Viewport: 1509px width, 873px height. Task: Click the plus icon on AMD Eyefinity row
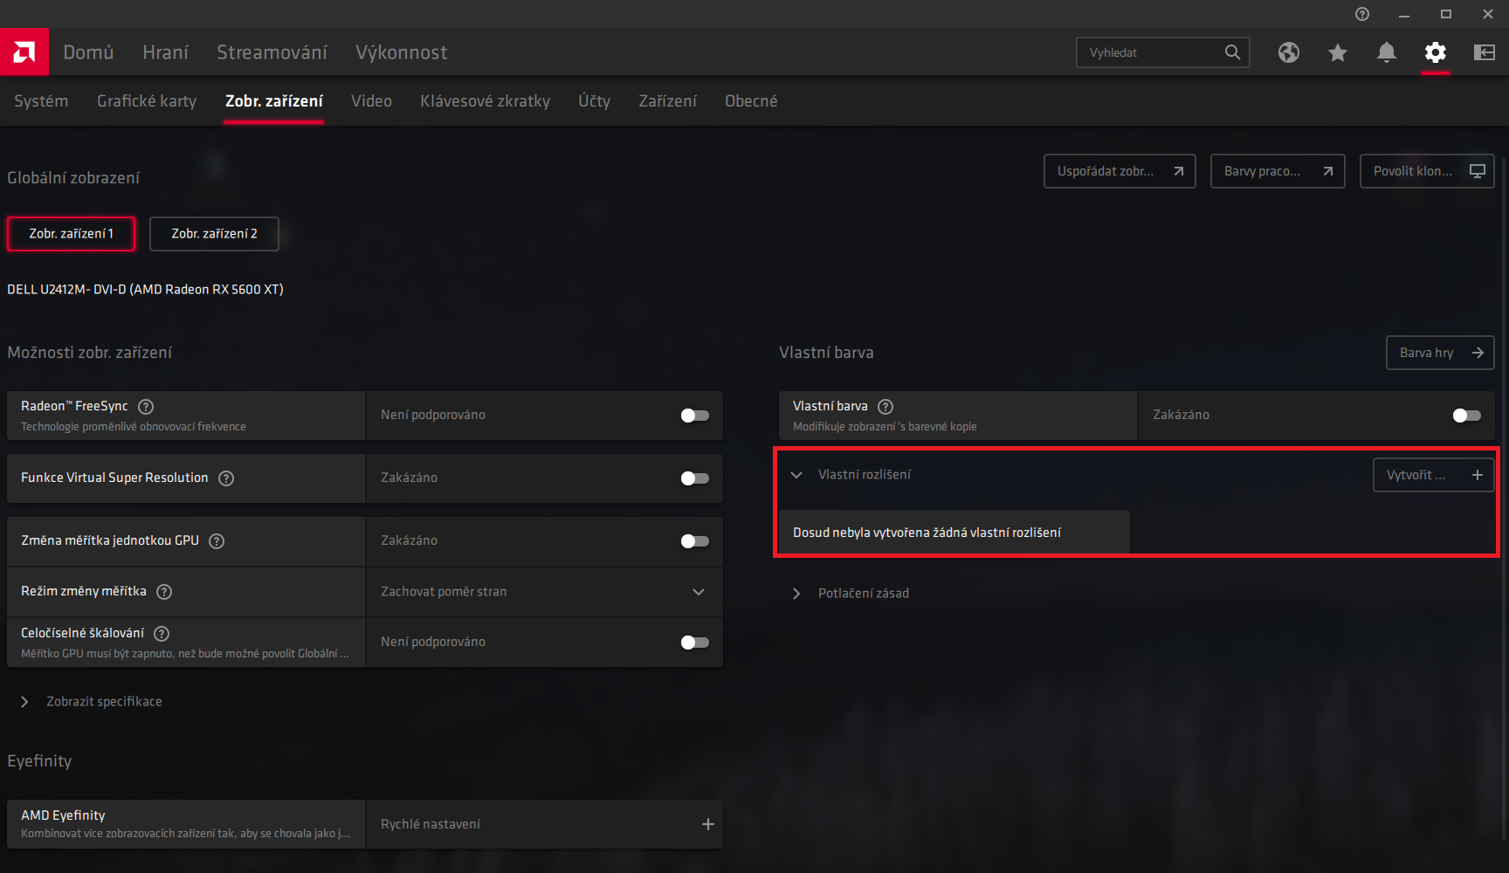point(708,824)
